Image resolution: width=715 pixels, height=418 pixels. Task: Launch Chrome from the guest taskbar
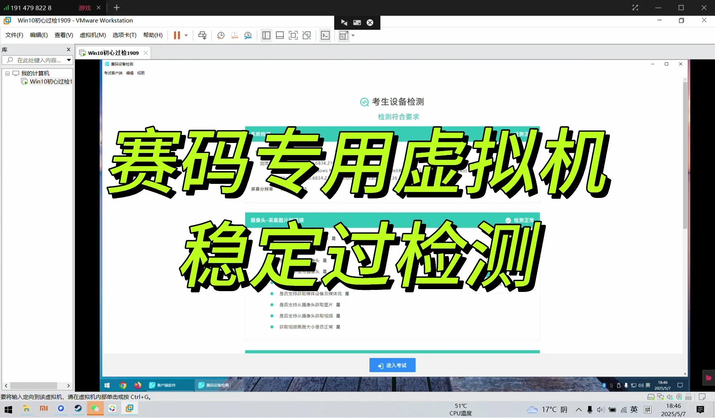[x=123, y=385]
